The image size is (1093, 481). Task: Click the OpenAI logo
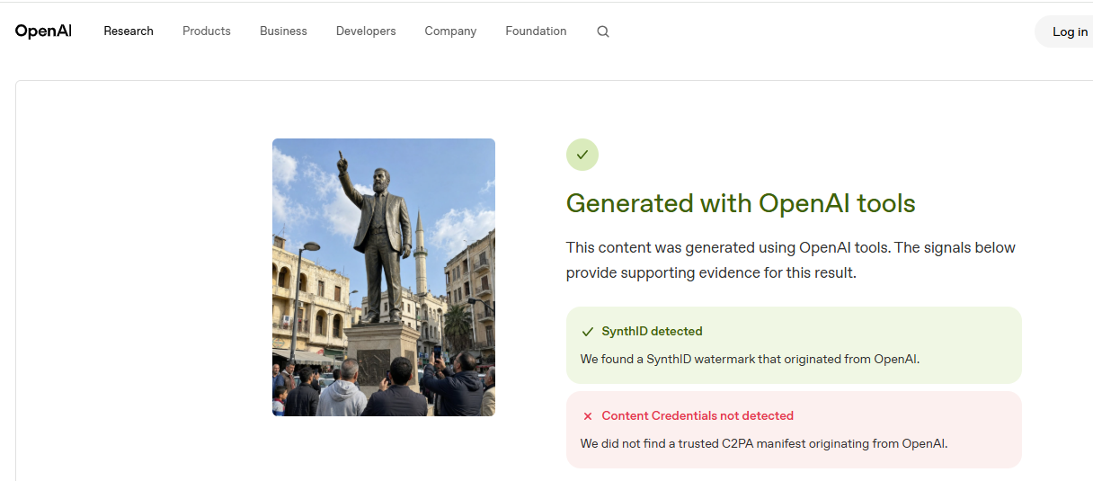coord(43,31)
